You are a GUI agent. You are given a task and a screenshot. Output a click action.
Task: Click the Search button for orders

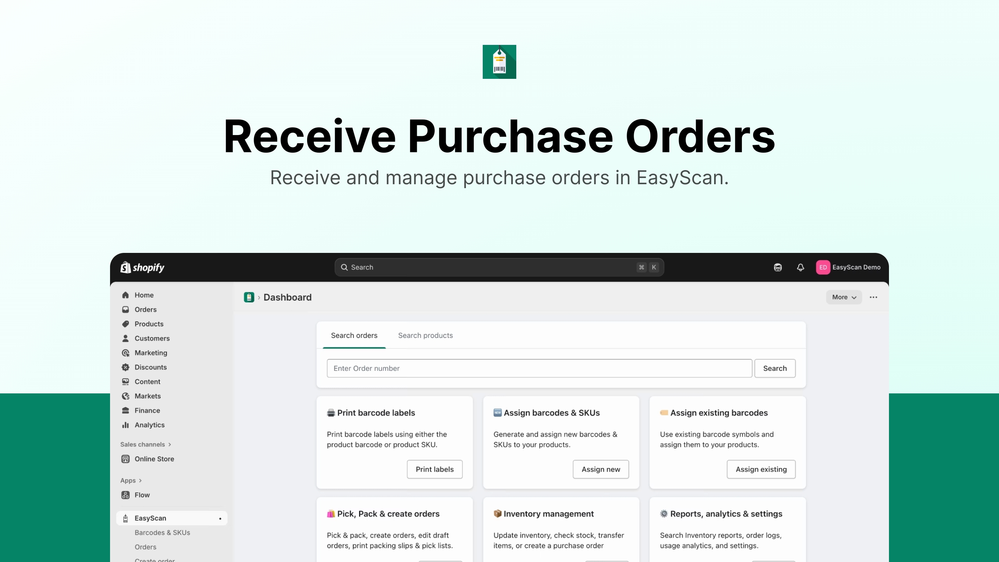click(x=775, y=368)
